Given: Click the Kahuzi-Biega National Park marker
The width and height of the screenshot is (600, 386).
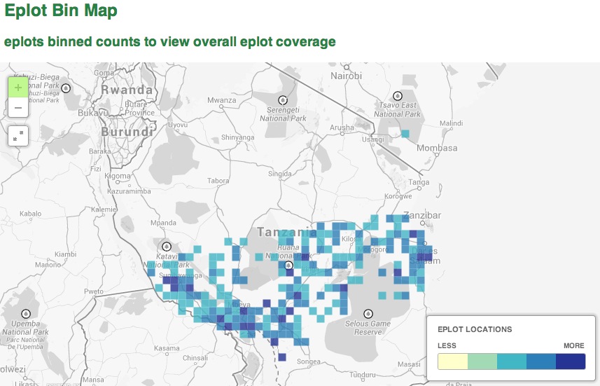Looking at the screenshot, I should (66, 88).
